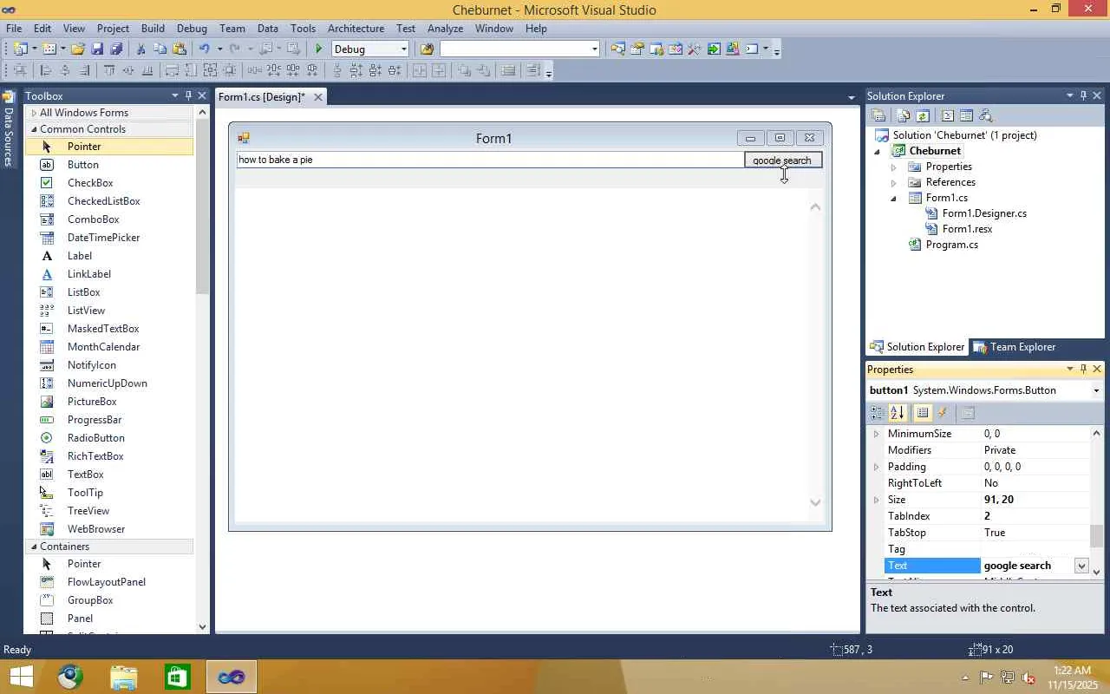Collapse the Containers toolbox group
The image size is (1110, 694).
coord(34,547)
